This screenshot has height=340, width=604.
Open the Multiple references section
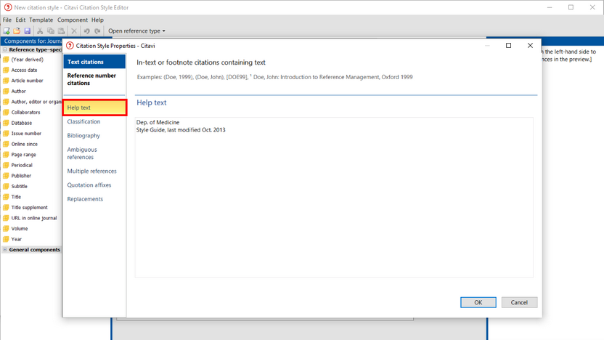click(91, 171)
